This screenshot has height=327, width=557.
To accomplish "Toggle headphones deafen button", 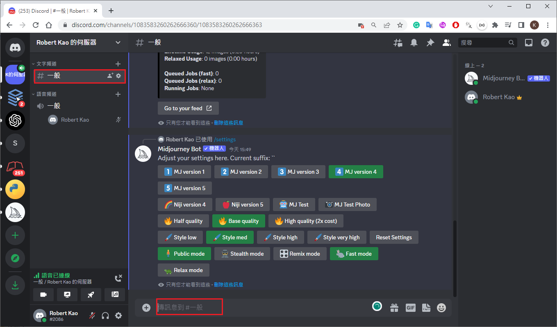I will (x=105, y=316).
